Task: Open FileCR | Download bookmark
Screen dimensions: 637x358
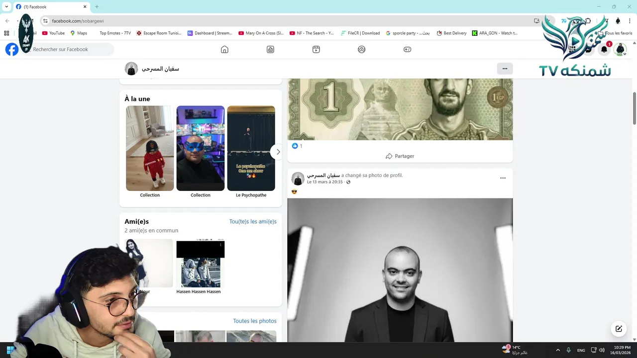Action: pyautogui.click(x=360, y=33)
